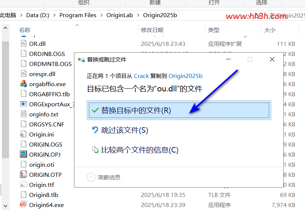Collapse details with the 简略信息 chevron
The height and width of the screenshot is (213, 305).
tap(91, 177)
